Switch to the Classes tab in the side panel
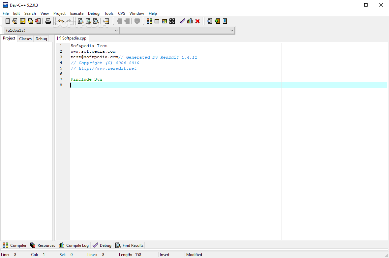Screen dimensions: 389x258 point(25,39)
